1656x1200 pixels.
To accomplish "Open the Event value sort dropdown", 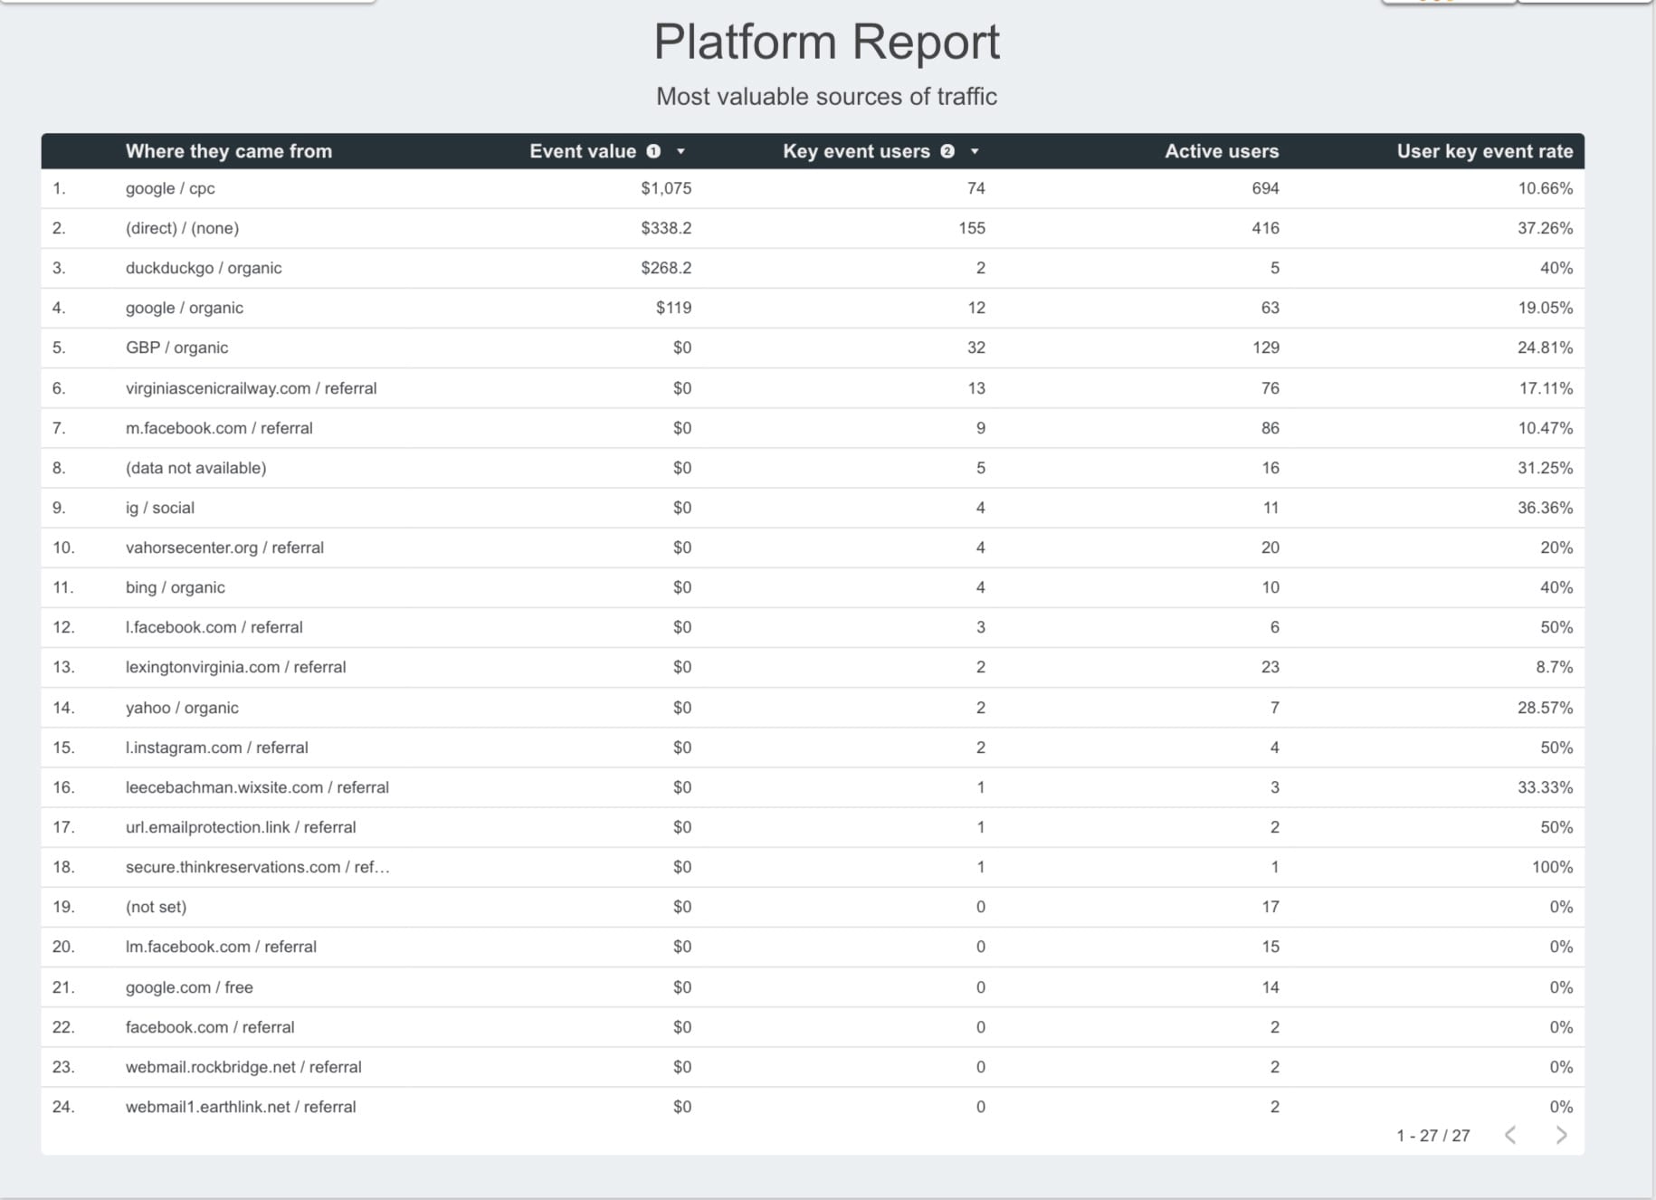I will point(681,152).
